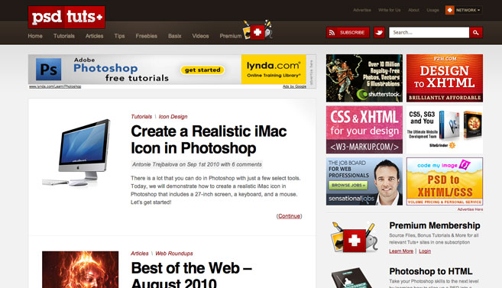Open the Videos menu item

200,36
